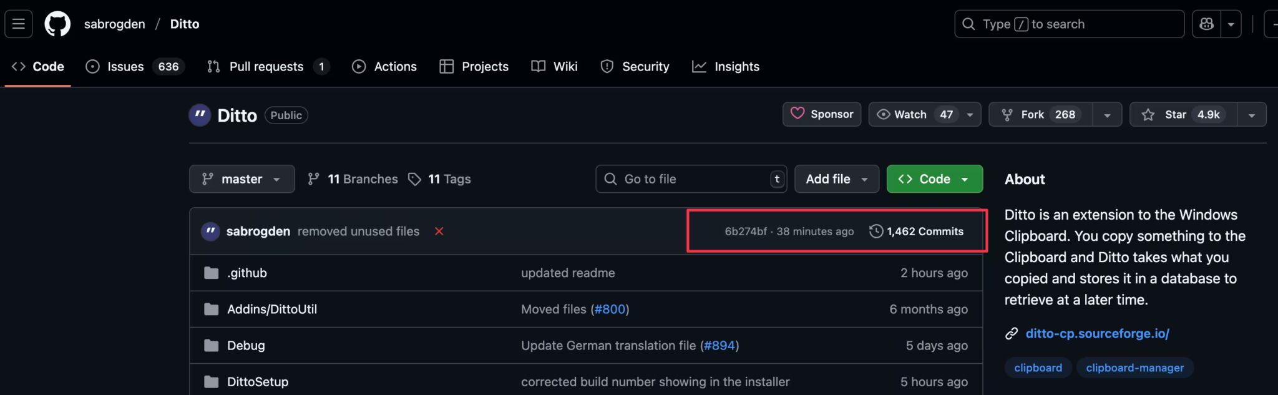Screen dimensions: 1278x395
Task: Expand the Add file dropdown
Action: click(x=836, y=178)
